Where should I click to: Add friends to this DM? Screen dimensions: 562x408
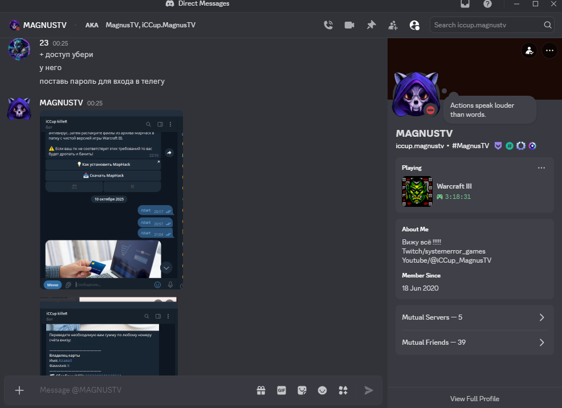393,25
